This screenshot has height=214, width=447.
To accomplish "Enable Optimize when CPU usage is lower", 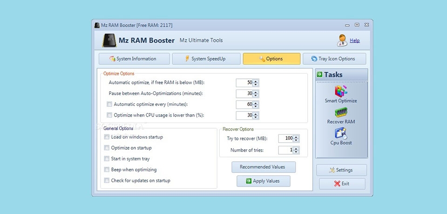I will 109,115.
